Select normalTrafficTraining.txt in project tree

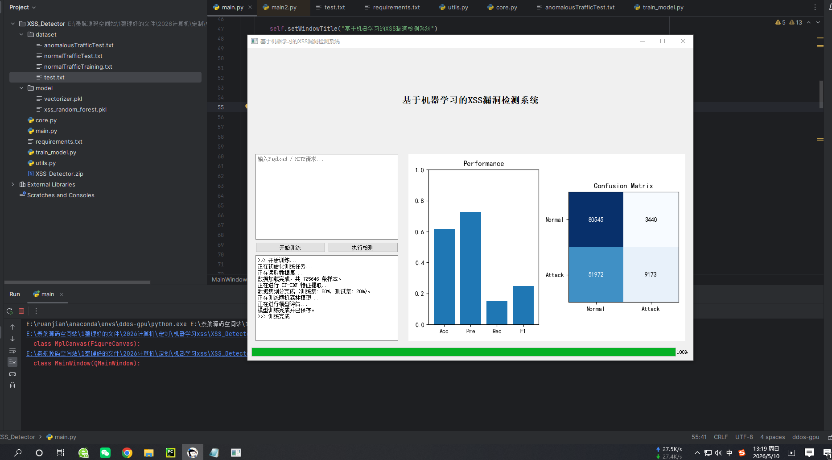pyautogui.click(x=78, y=66)
